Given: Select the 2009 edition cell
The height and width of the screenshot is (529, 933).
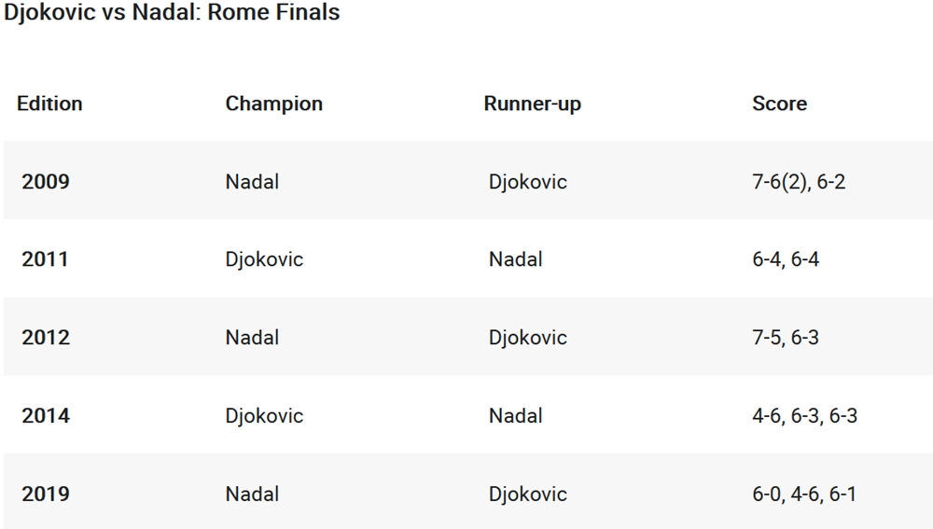Looking at the screenshot, I should click(46, 181).
